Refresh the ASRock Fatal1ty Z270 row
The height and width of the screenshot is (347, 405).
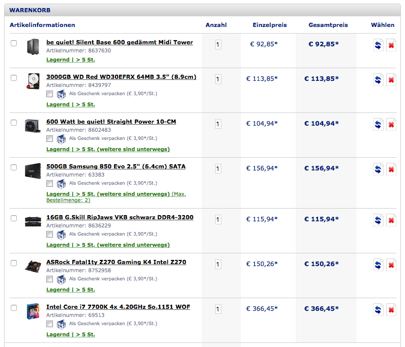379,265
